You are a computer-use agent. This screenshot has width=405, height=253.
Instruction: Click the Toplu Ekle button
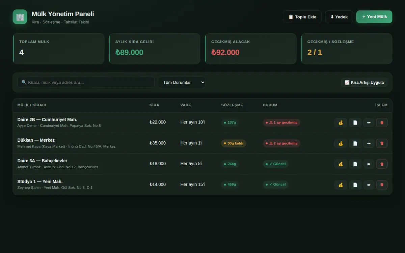(x=302, y=17)
